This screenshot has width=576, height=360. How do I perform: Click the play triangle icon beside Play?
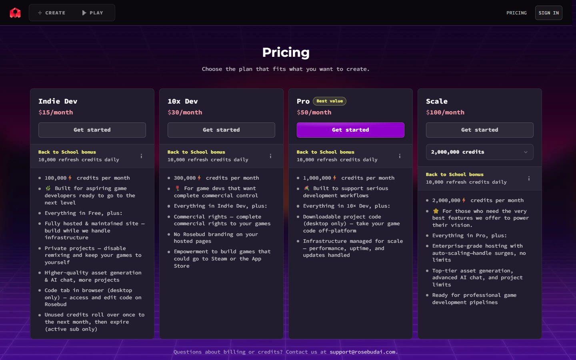point(84,13)
